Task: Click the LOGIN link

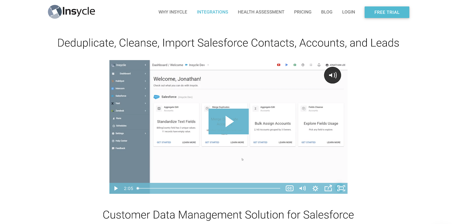Action: [x=349, y=12]
